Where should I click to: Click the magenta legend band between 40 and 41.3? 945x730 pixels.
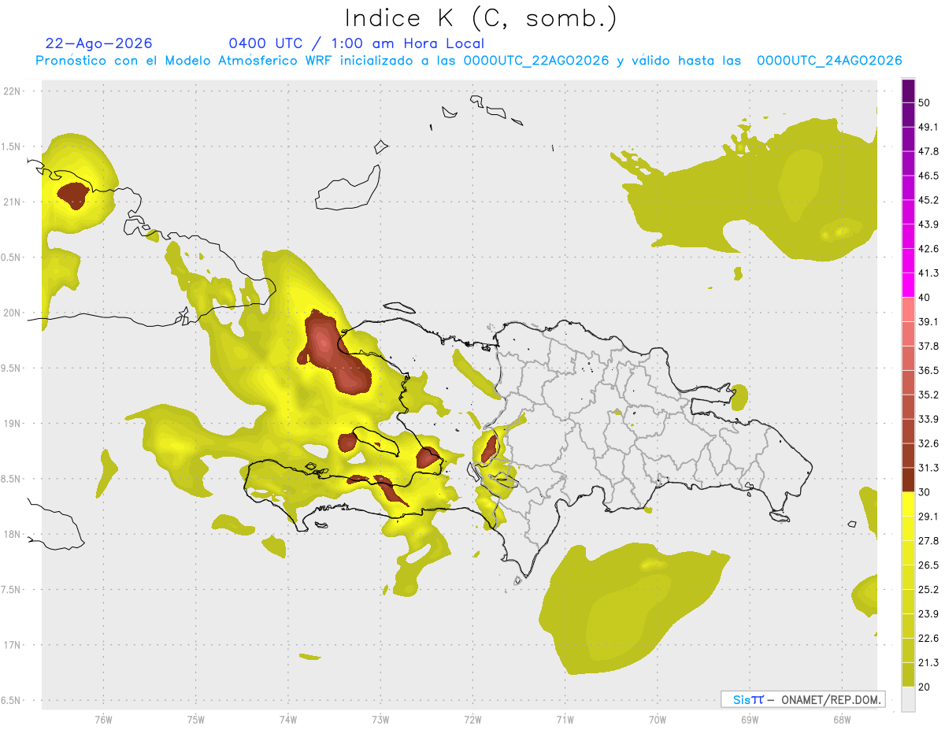[908, 285]
